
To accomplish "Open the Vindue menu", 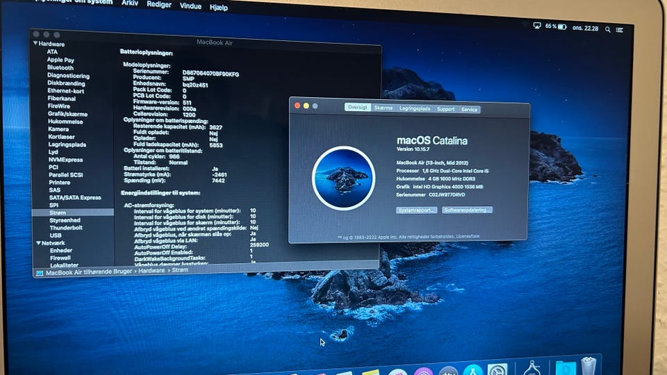I will [x=190, y=6].
